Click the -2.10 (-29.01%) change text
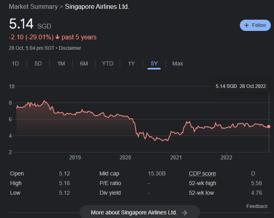The image size is (274, 218). point(31,37)
